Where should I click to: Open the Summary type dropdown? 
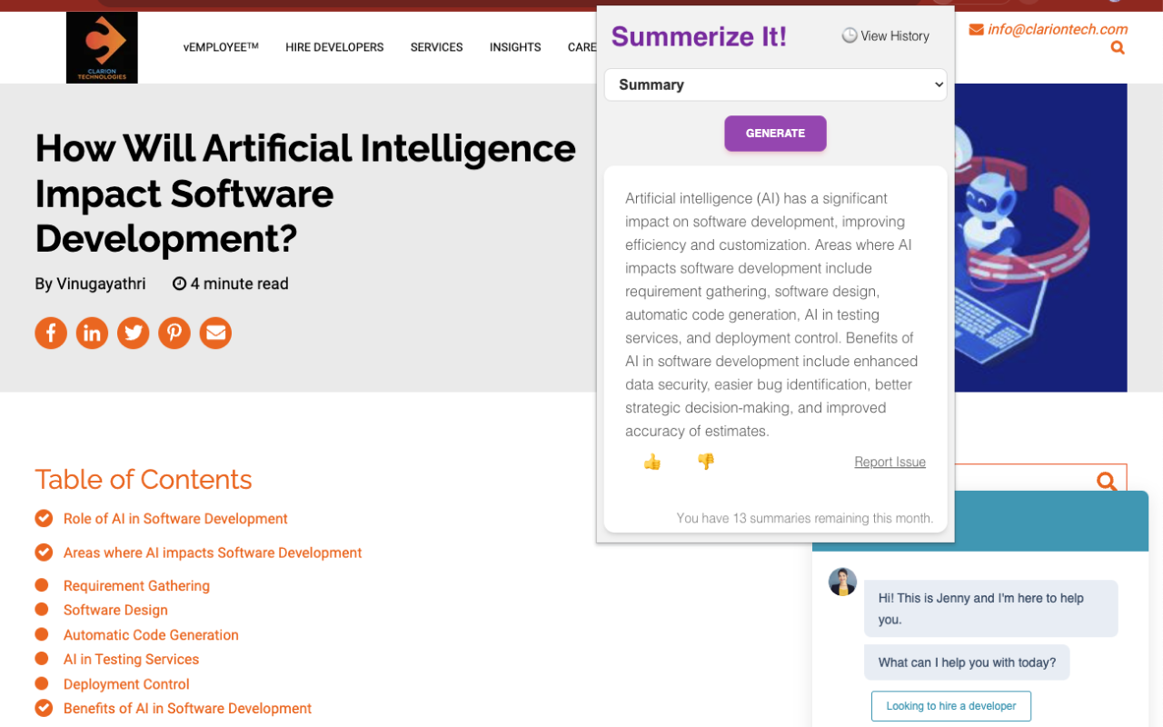click(x=775, y=85)
